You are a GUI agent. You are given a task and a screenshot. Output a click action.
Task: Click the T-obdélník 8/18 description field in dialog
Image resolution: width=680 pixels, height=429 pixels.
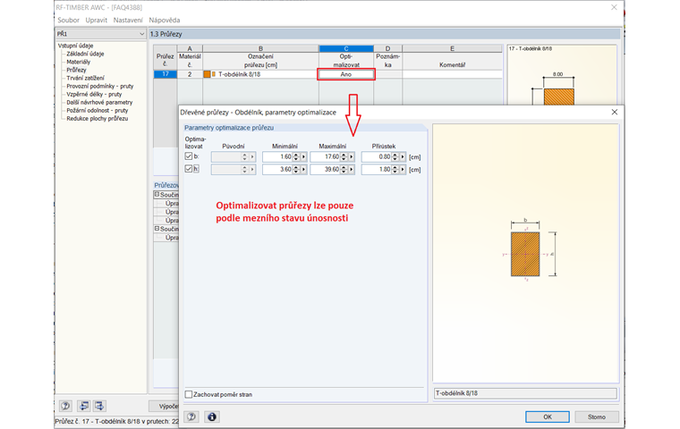(x=525, y=393)
